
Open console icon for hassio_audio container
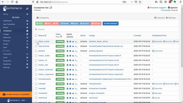(76, 56)
